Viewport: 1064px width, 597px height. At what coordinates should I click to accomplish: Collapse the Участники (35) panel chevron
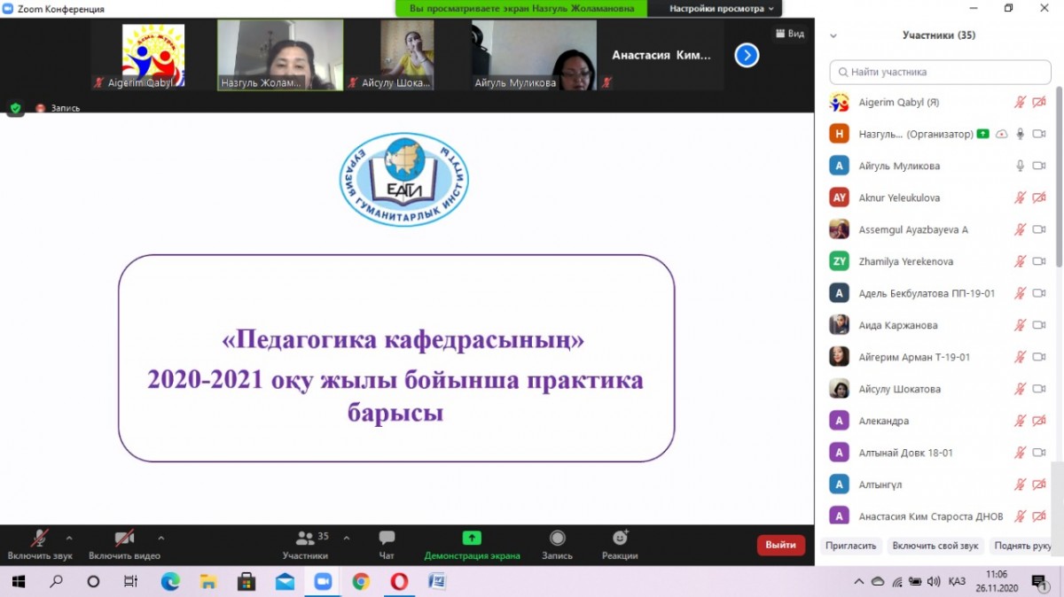point(833,36)
